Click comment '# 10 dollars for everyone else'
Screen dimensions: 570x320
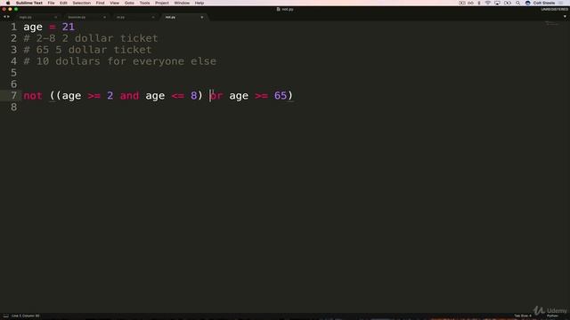pyautogui.click(x=120, y=61)
